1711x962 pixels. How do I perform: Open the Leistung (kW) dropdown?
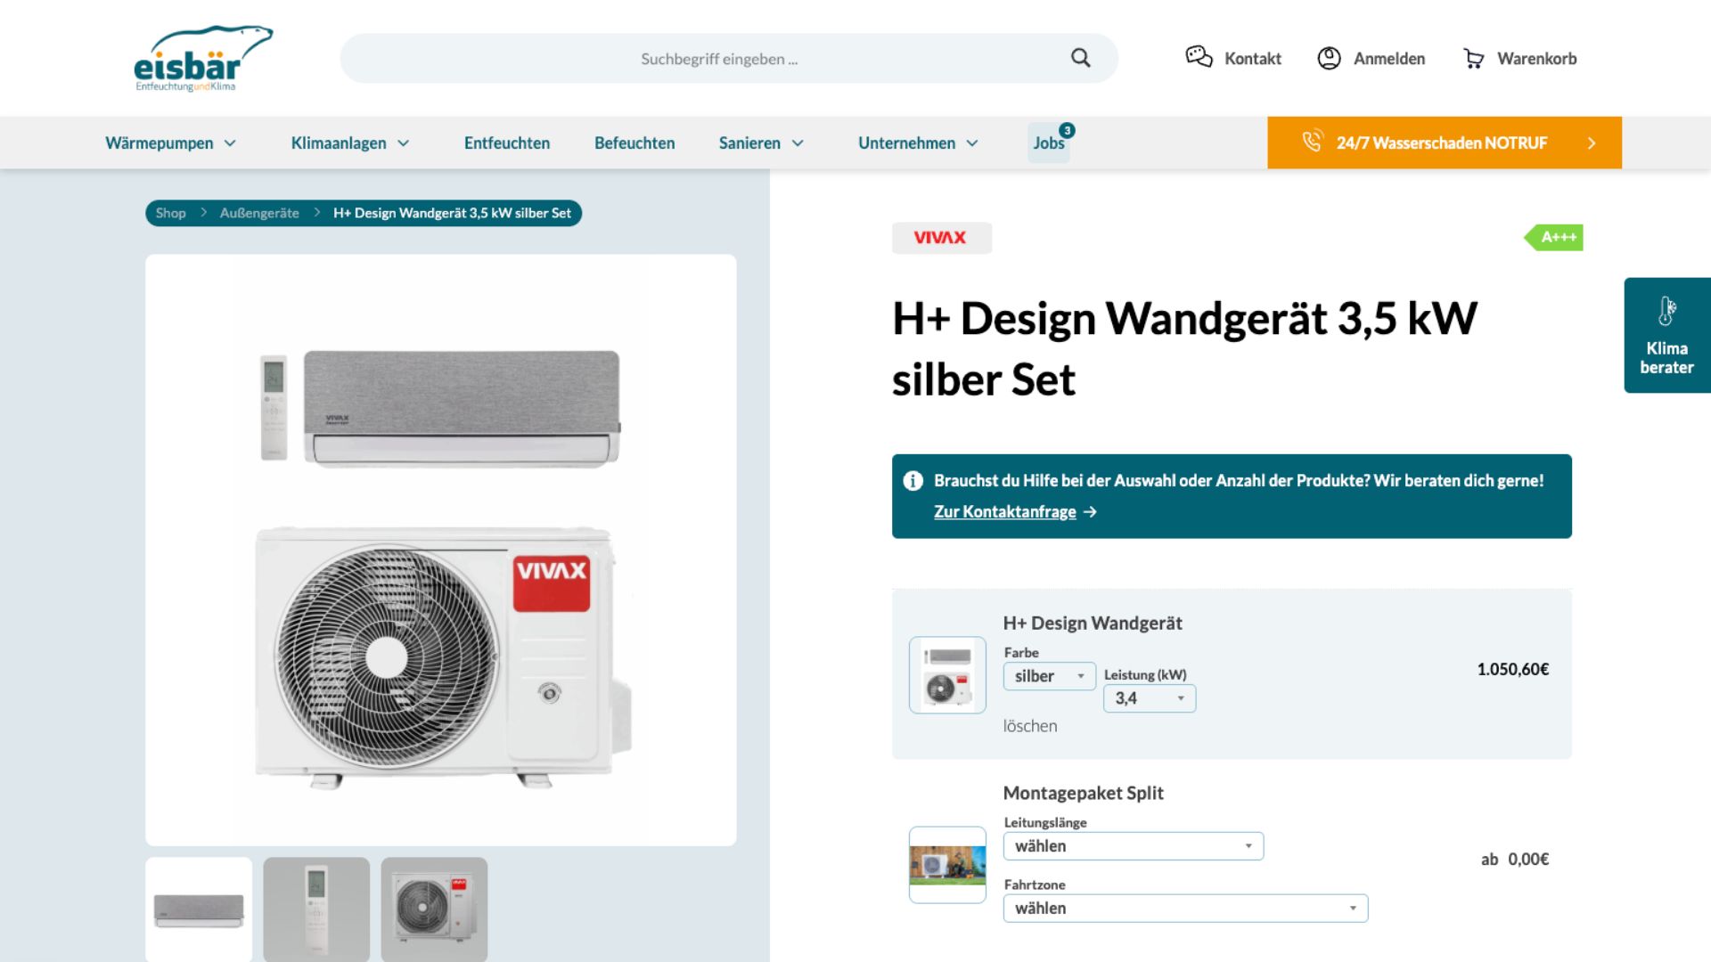[1150, 698]
